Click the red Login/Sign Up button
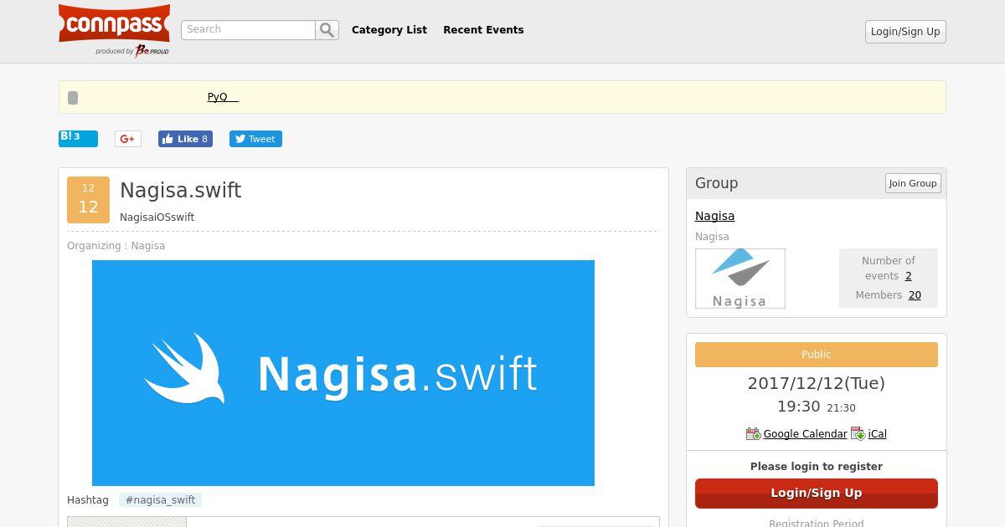This screenshot has height=527, width=1005. coord(817,494)
